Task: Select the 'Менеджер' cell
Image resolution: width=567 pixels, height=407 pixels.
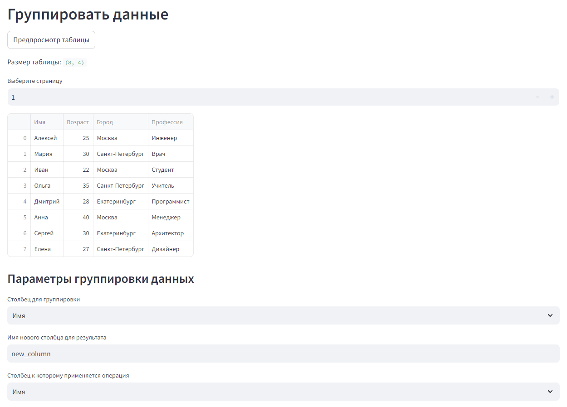Action: click(171, 217)
